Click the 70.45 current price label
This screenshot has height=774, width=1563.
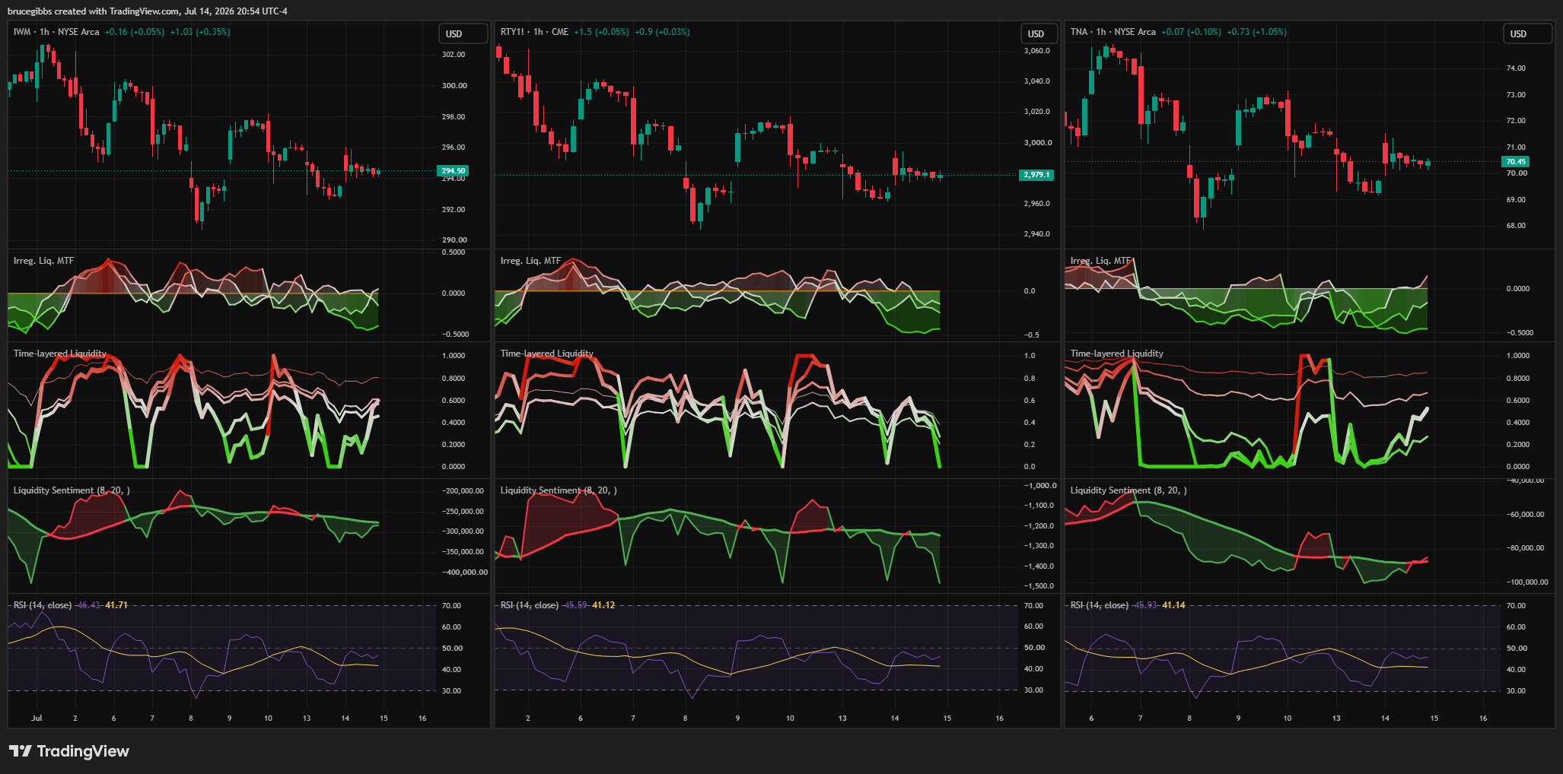coord(1516,161)
